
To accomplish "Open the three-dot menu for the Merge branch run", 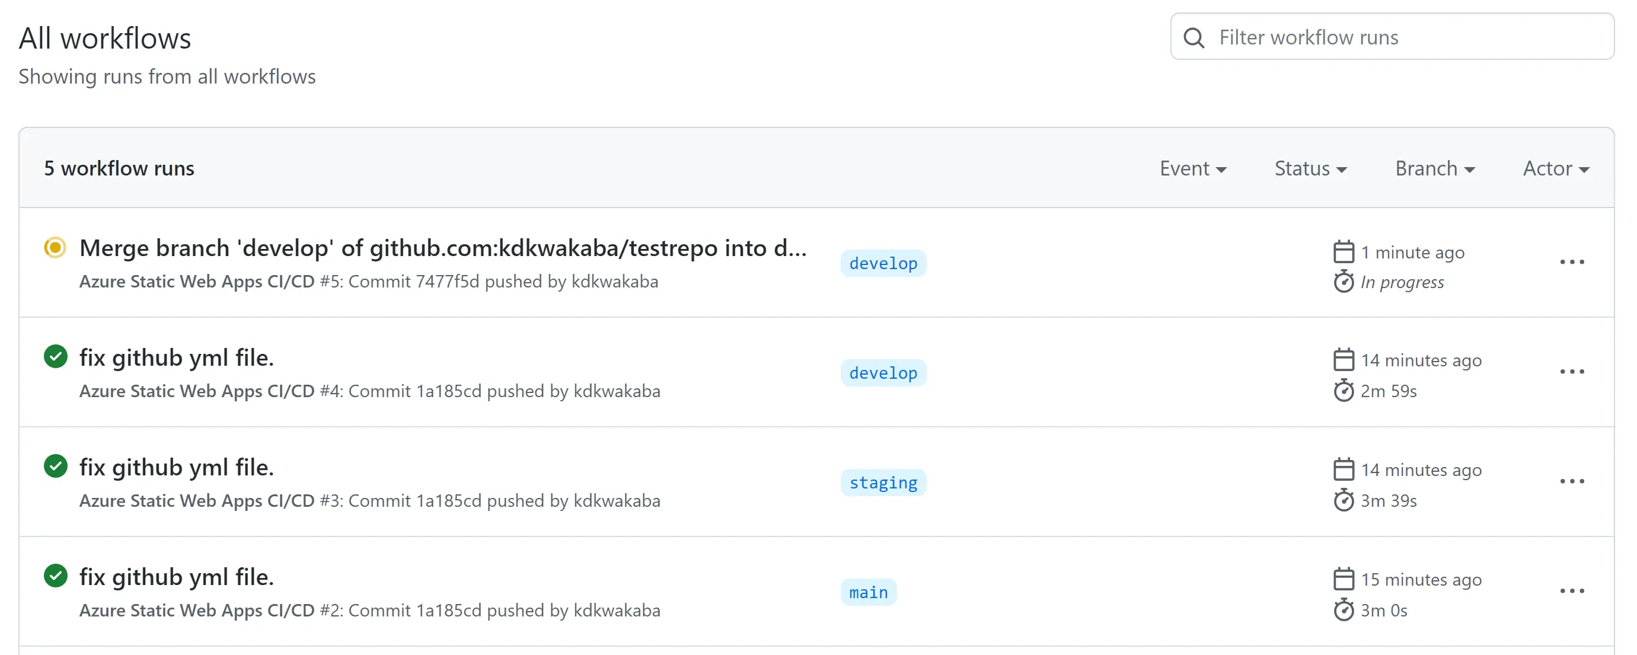I will click(1572, 262).
